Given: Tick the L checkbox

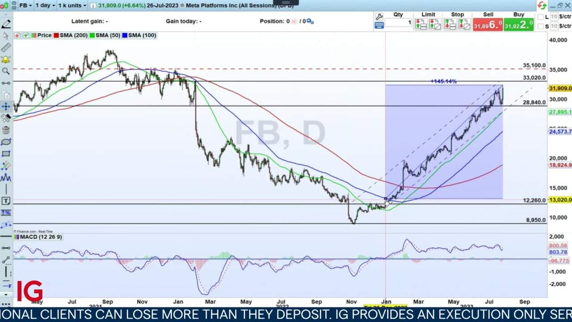Looking at the screenshot, I should pos(541,17).
